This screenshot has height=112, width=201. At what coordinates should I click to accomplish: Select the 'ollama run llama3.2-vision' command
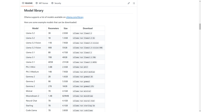pyautogui.click(x=86, y=43)
